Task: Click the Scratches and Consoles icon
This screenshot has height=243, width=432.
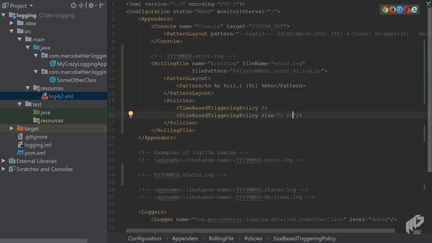Action: [12, 169]
